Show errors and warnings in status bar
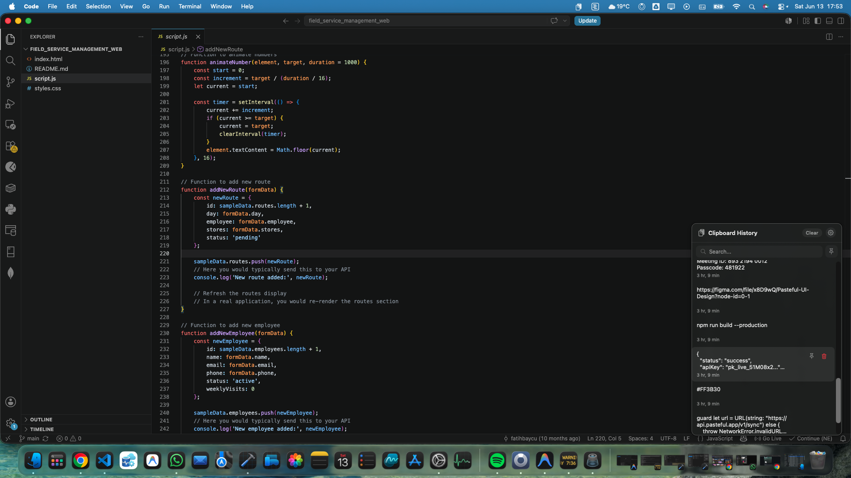Screen dimensions: 851x478 pyautogui.click(x=69, y=439)
